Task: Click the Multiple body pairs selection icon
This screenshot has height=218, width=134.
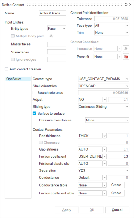Action: [51, 36]
